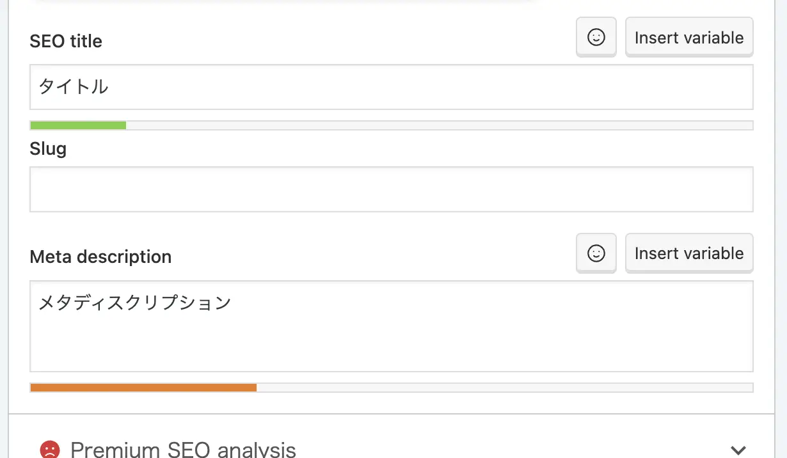The width and height of the screenshot is (787, 458).
Task: Click the SEO title label
Action: click(66, 41)
